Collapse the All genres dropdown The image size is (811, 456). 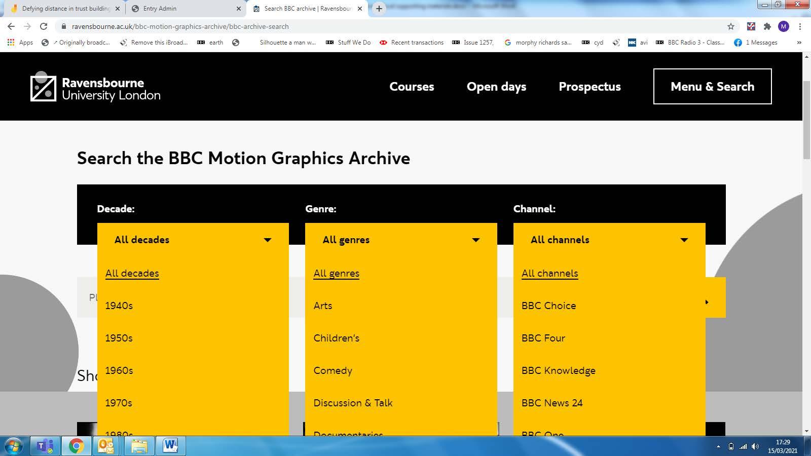click(x=401, y=240)
